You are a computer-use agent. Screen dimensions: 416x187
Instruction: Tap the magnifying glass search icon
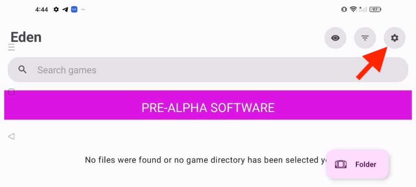click(x=22, y=70)
